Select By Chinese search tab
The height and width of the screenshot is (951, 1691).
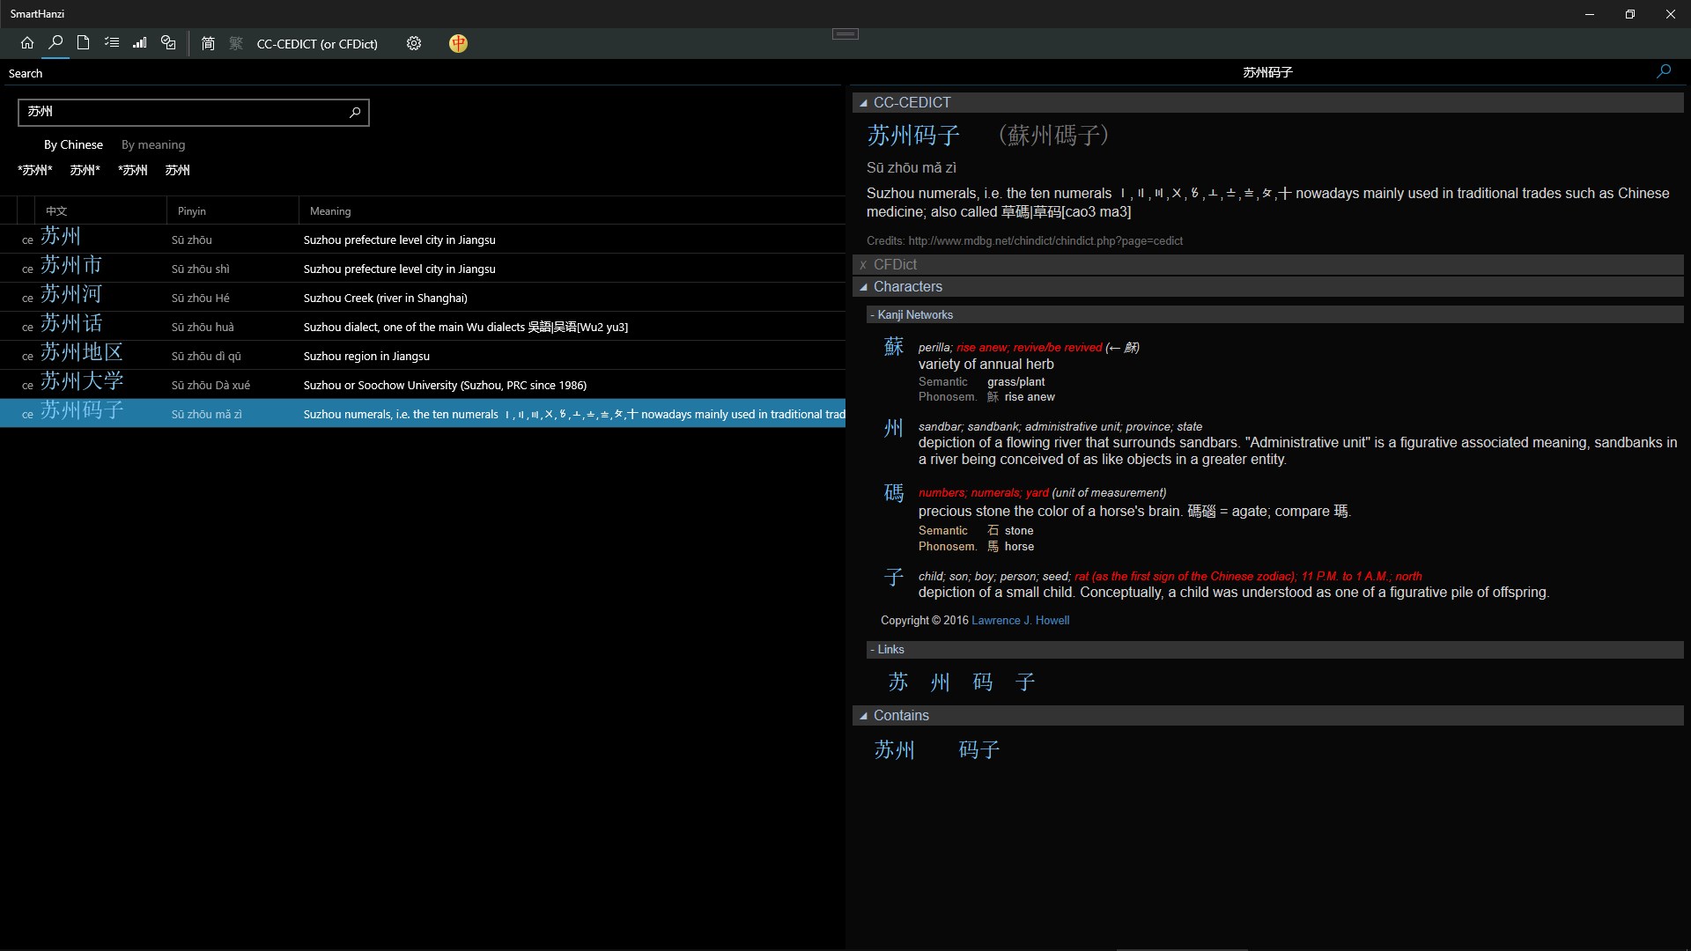click(73, 144)
